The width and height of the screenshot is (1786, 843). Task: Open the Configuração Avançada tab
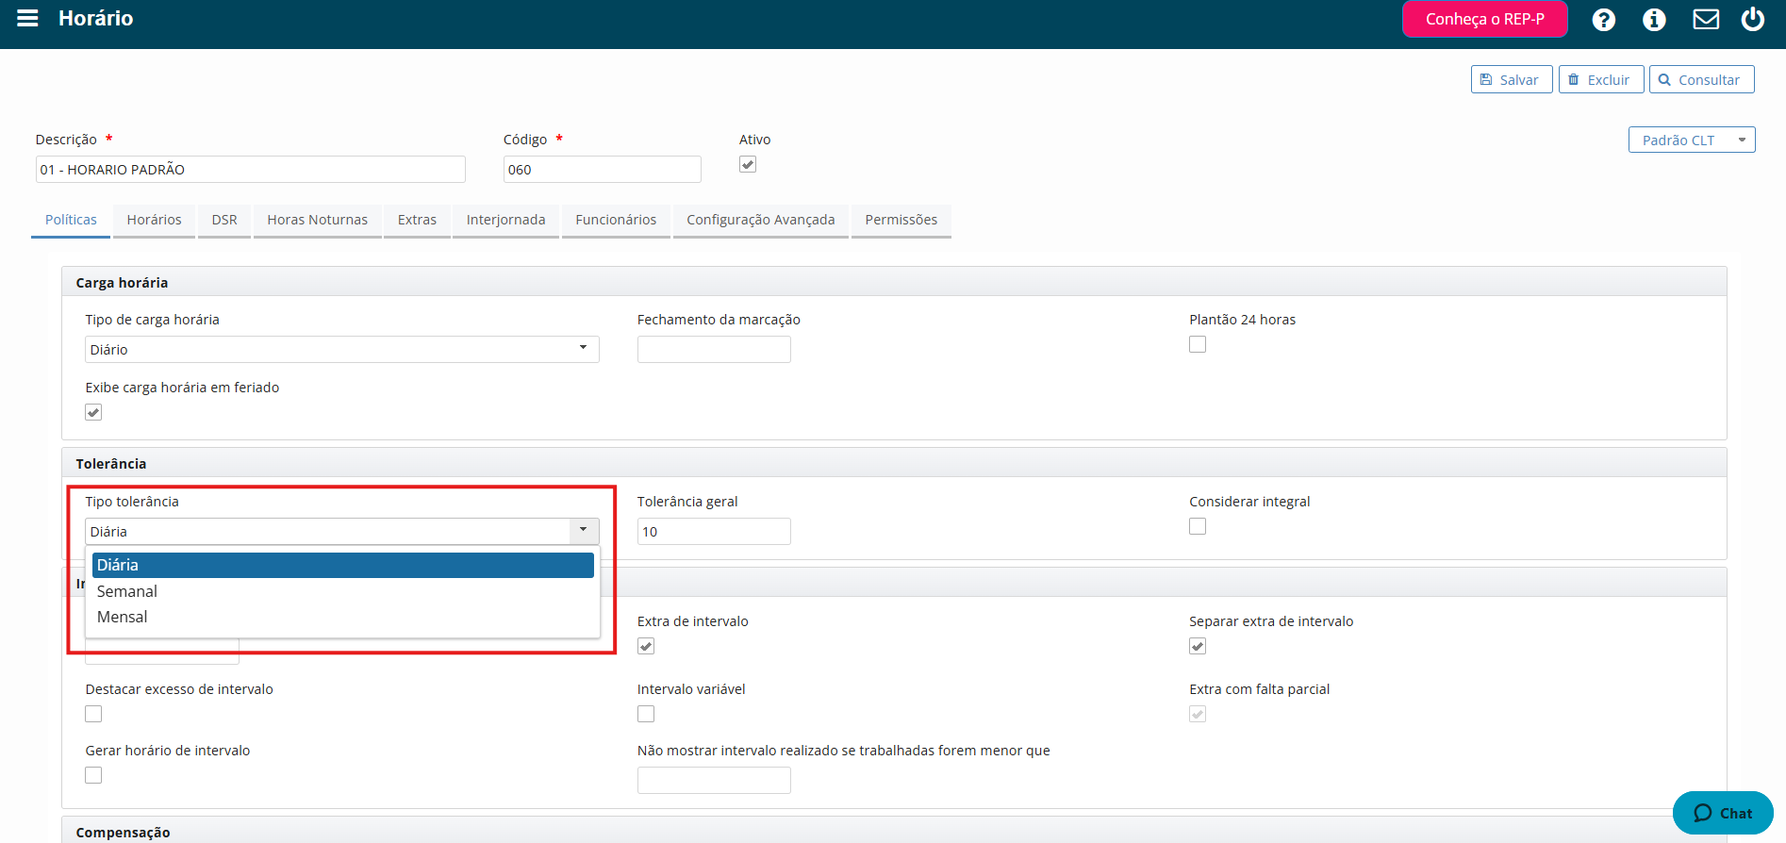click(x=761, y=220)
